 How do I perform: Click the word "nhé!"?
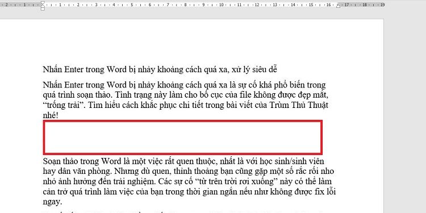coord(51,115)
